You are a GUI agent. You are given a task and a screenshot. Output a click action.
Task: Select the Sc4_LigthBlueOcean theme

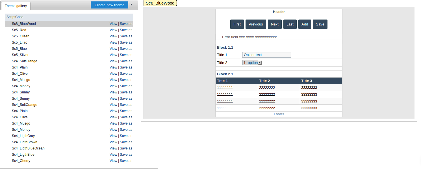(28, 148)
